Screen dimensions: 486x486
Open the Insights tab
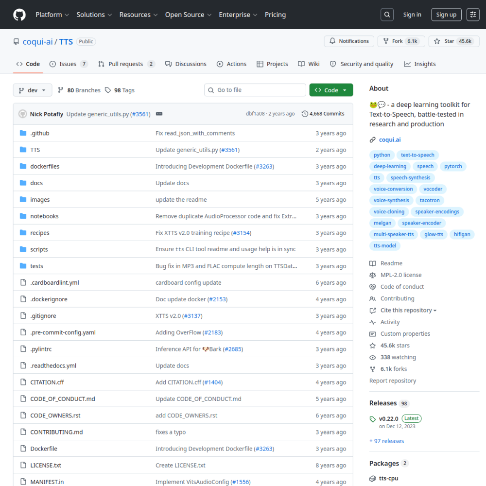pos(420,64)
